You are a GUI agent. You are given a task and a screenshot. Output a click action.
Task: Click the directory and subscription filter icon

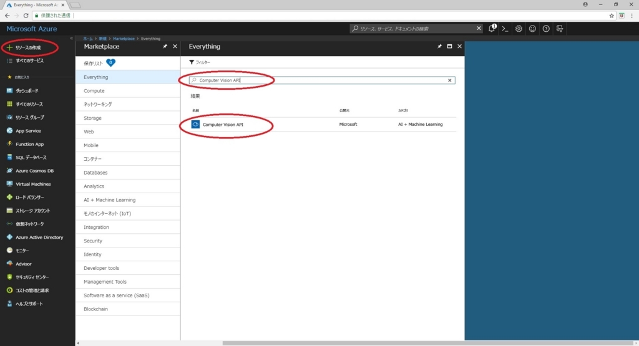pos(560,29)
